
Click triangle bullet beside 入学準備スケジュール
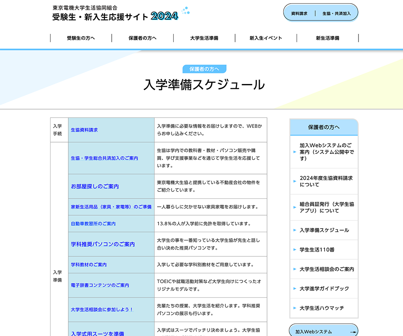pos(295,230)
